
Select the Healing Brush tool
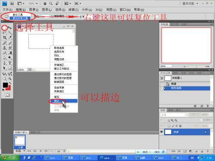[x=5, y=43]
